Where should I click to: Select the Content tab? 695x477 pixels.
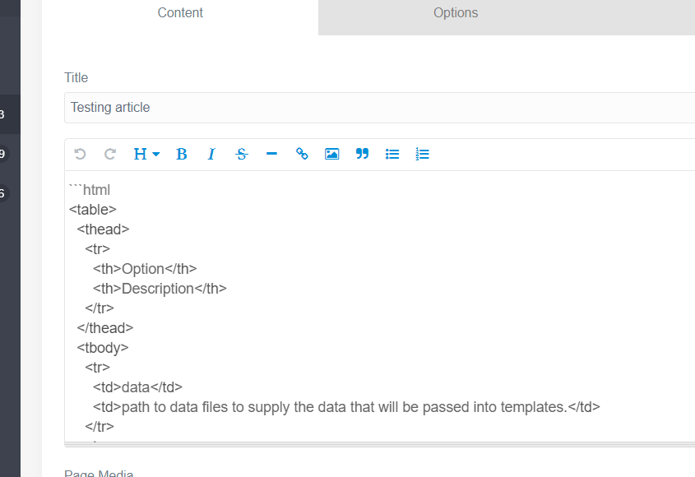point(179,12)
